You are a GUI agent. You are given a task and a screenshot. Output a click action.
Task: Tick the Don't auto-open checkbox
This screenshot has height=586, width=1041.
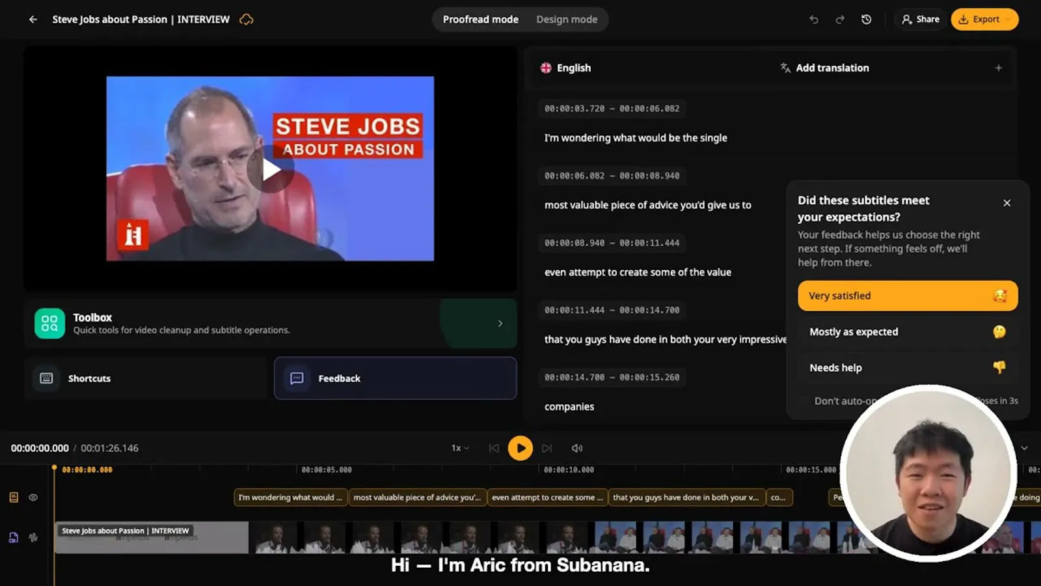(805, 401)
